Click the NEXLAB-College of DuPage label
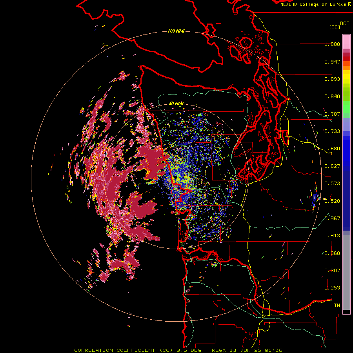The image size is (353, 353). click(x=313, y=4)
